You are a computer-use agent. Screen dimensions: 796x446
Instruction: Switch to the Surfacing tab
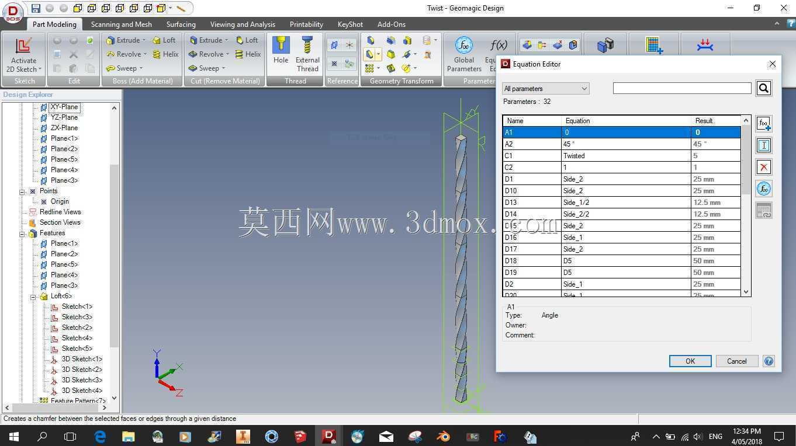pos(181,25)
